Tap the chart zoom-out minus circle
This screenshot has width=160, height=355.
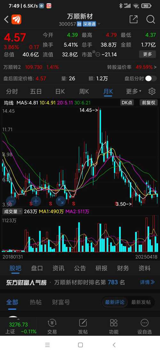(11, 201)
